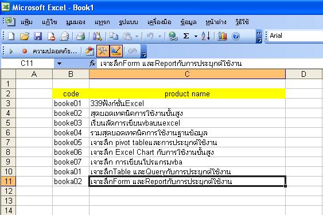Image resolution: width=323 pixels, height=215 pixels.
Task: Select column C header
Action: [x=187, y=74]
